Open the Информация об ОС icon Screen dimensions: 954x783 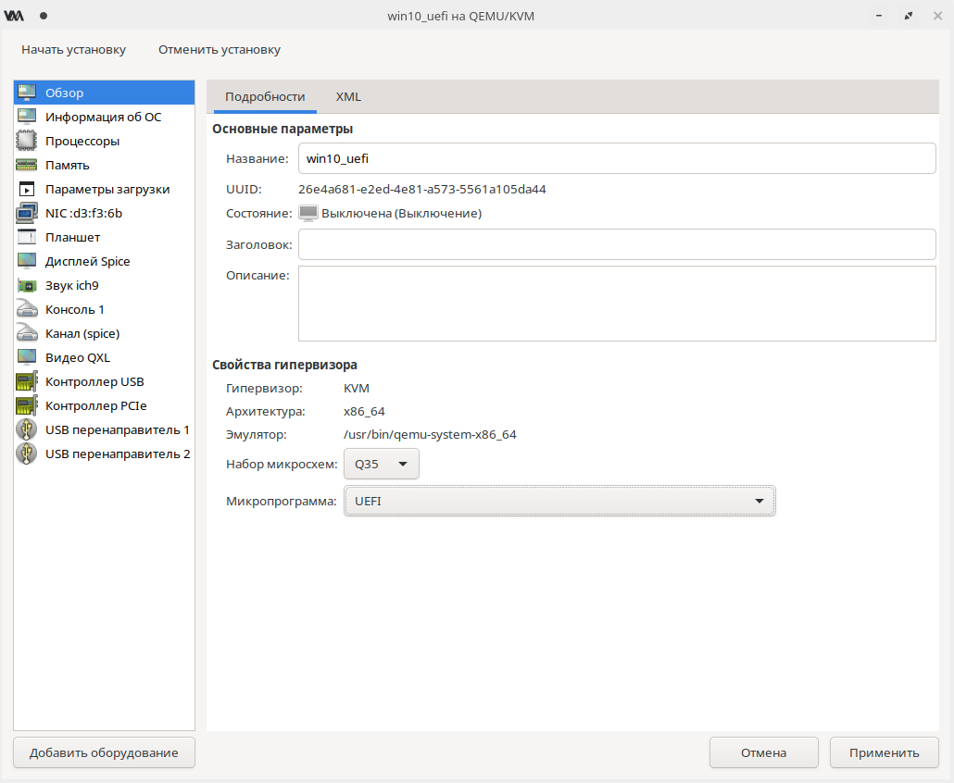click(27, 117)
